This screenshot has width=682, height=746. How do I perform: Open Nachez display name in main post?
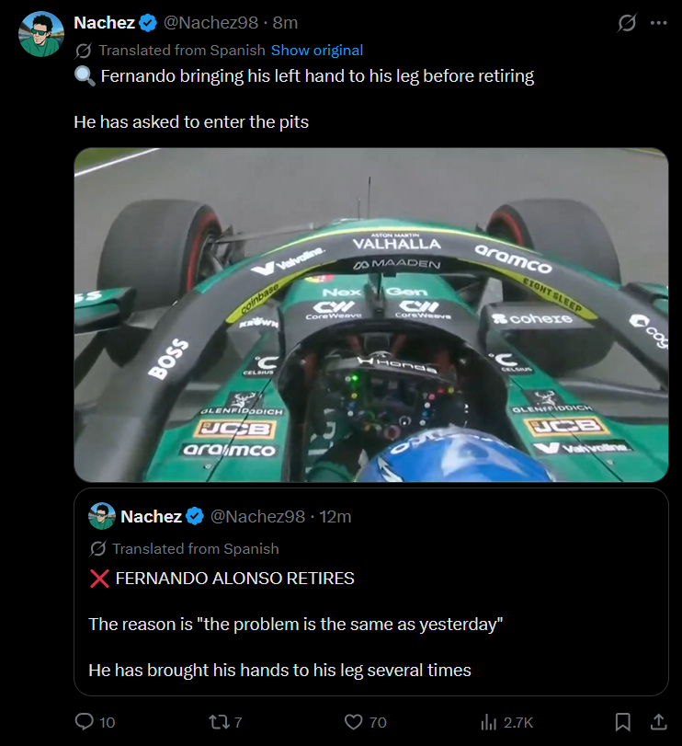pos(105,22)
